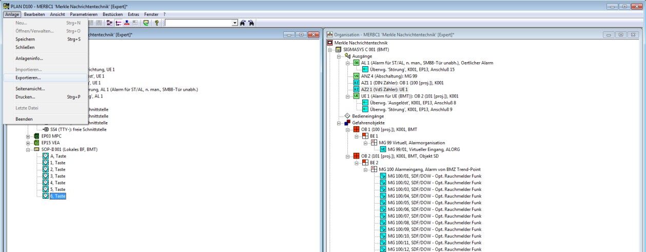Collapse the MG 99 Virtuell node
The width and height of the screenshot is (646, 252).
click(x=365, y=143)
